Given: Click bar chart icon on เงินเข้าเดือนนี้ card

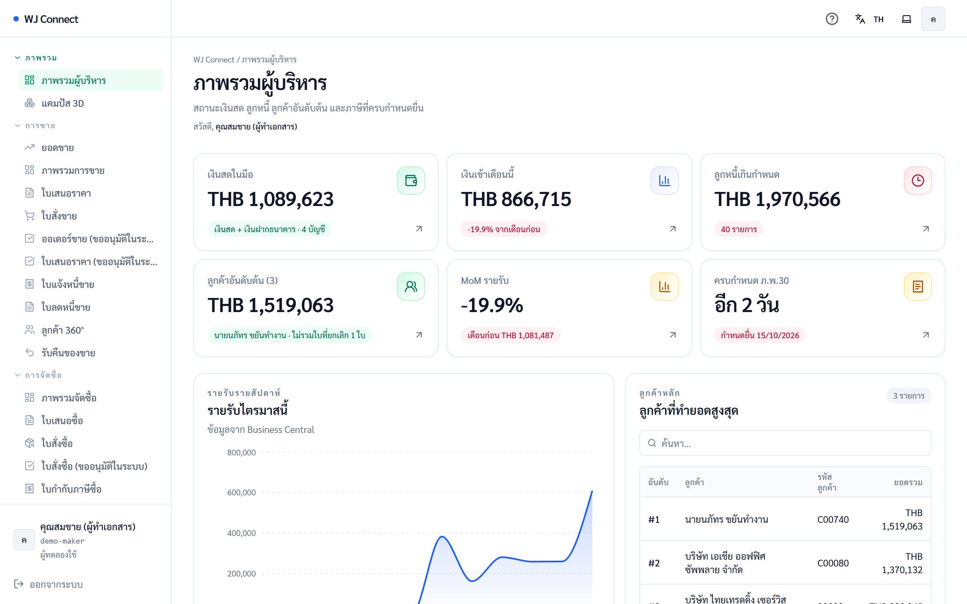Looking at the screenshot, I should click(x=664, y=181).
